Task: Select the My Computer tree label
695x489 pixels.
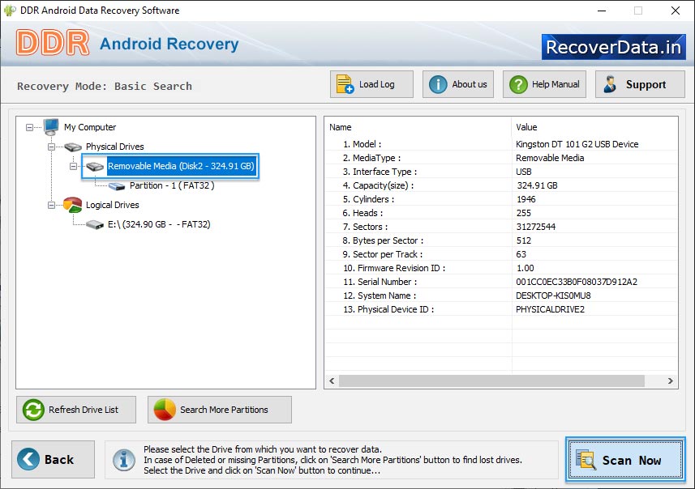Action: [90, 127]
